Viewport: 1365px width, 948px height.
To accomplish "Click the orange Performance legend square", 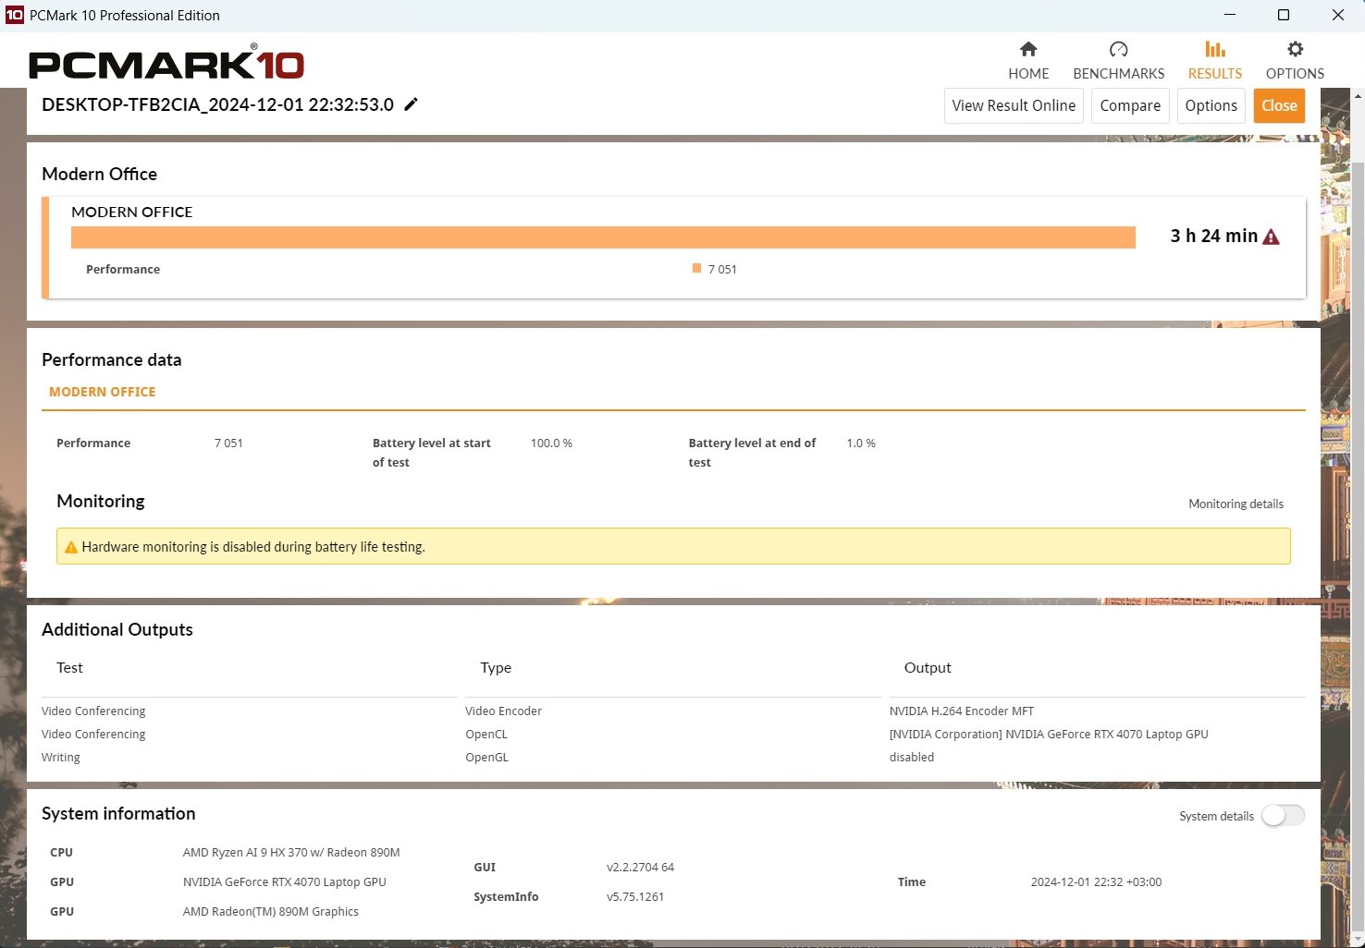I will point(696,268).
